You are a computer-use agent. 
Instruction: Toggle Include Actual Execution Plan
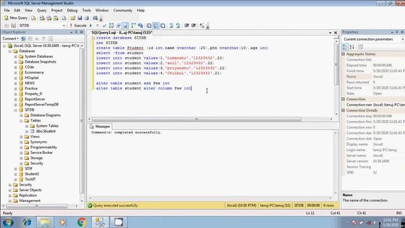coord(134,25)
